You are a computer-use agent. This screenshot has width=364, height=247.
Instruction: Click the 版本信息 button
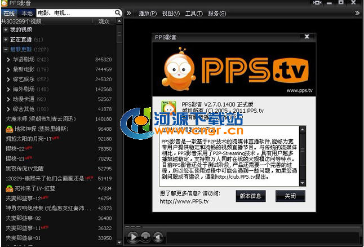pos(250,196)
